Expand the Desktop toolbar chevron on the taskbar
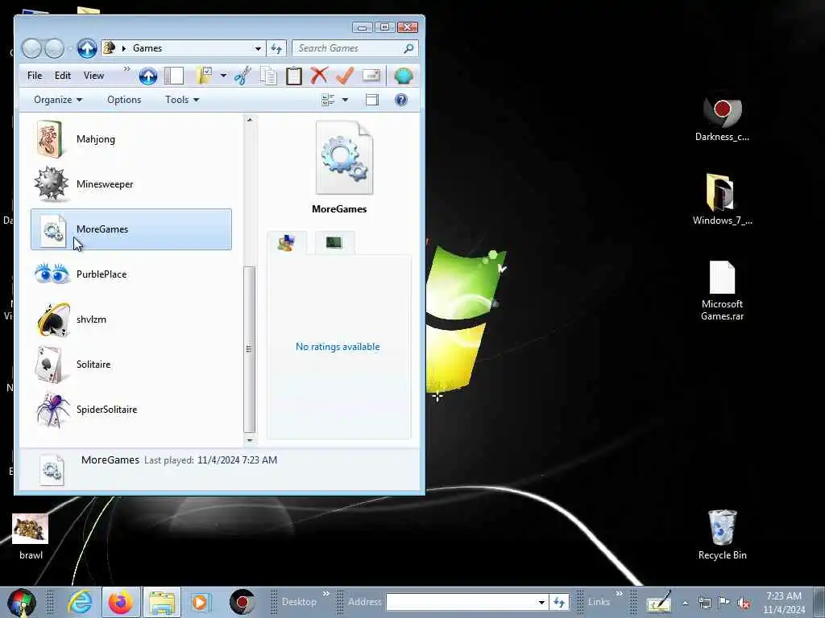 tap(325, 594)
